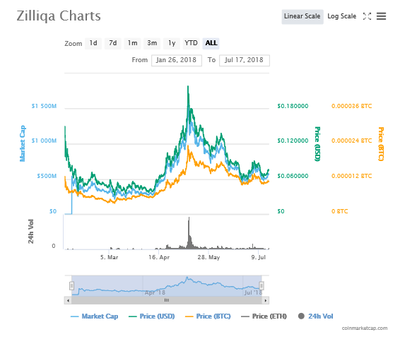
Task: Click the green price peak on chart
Action: (188, 87)
